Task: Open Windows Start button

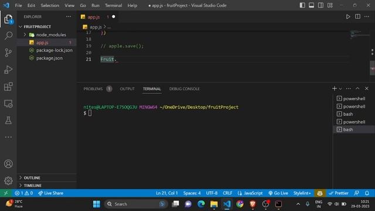Action: click(x=97, y=204)
